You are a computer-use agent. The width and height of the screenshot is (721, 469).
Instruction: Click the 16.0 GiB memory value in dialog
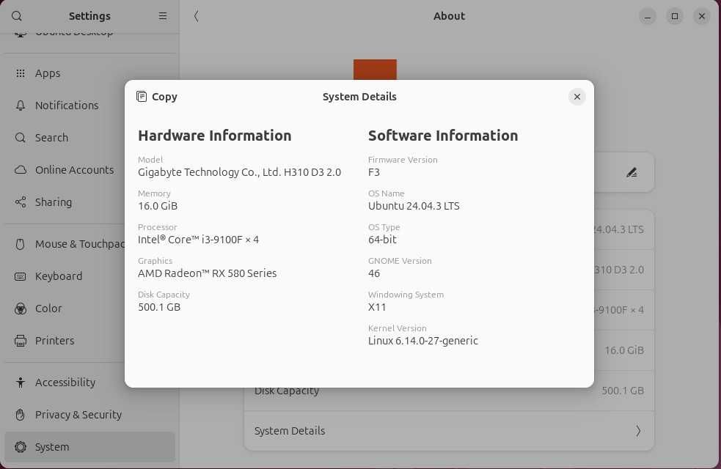click(x=158, y=206)
